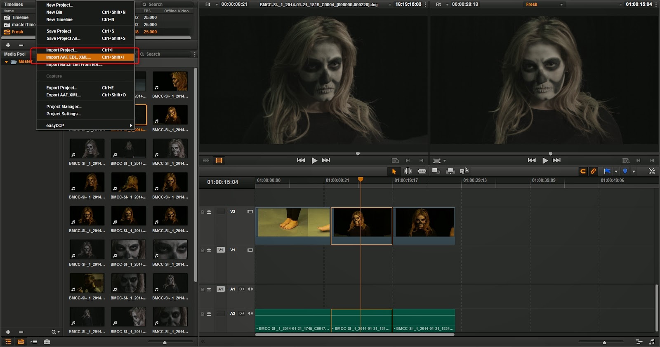The image size is (660, 347).
Task: Click the linked selection chain icon
Action: pos(593,171)
